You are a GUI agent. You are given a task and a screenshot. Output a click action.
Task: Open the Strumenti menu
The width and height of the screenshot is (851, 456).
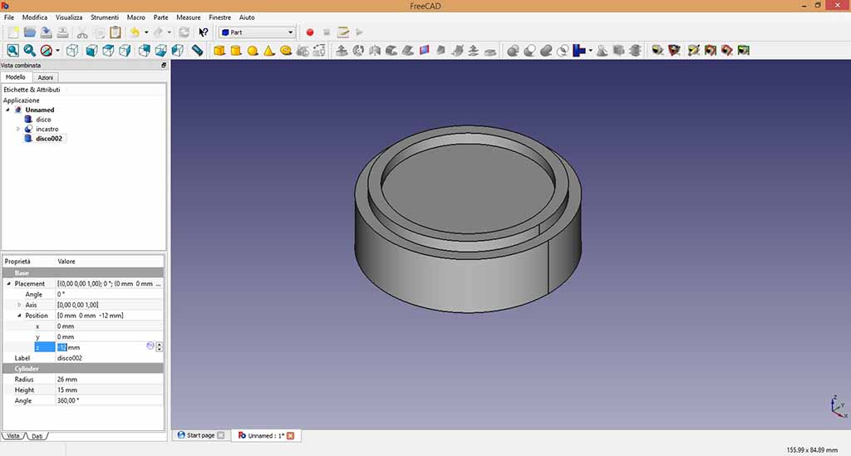(x=104, y=17)
